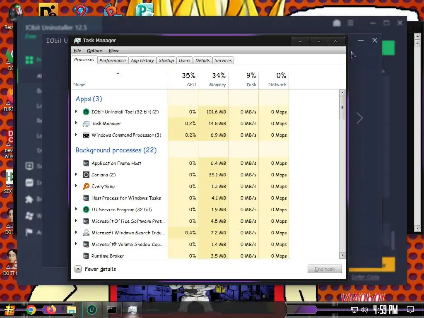Viewport: 424px width, 318px height.
Task: Click Fewer details toggle button
Action: tap(95, 269)
